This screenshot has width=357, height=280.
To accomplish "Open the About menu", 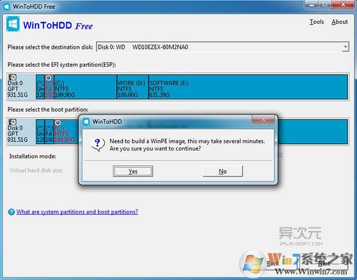I will coord(340,22).
